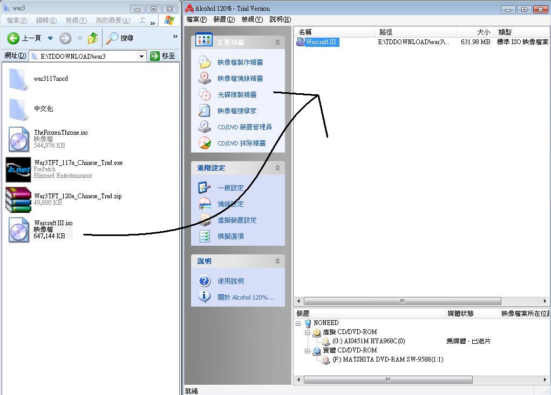551x395 pixels.
Task: Click the green Go (移至) arrow button
Action: point(155,56)
